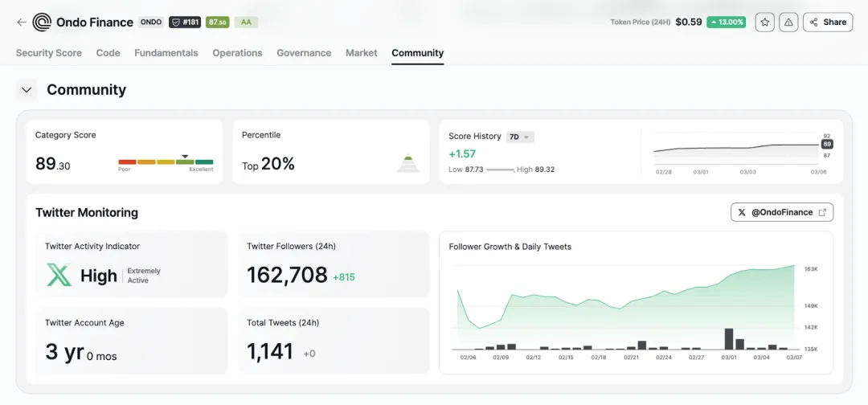Switch to the Security Score tab

click(49, 53)
